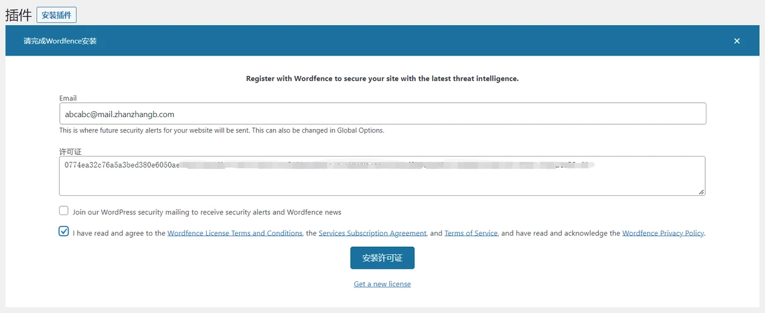Click inside the 许可证 license key textarea
The width and height of the screenshot is (765, 313).
[382, 179]
